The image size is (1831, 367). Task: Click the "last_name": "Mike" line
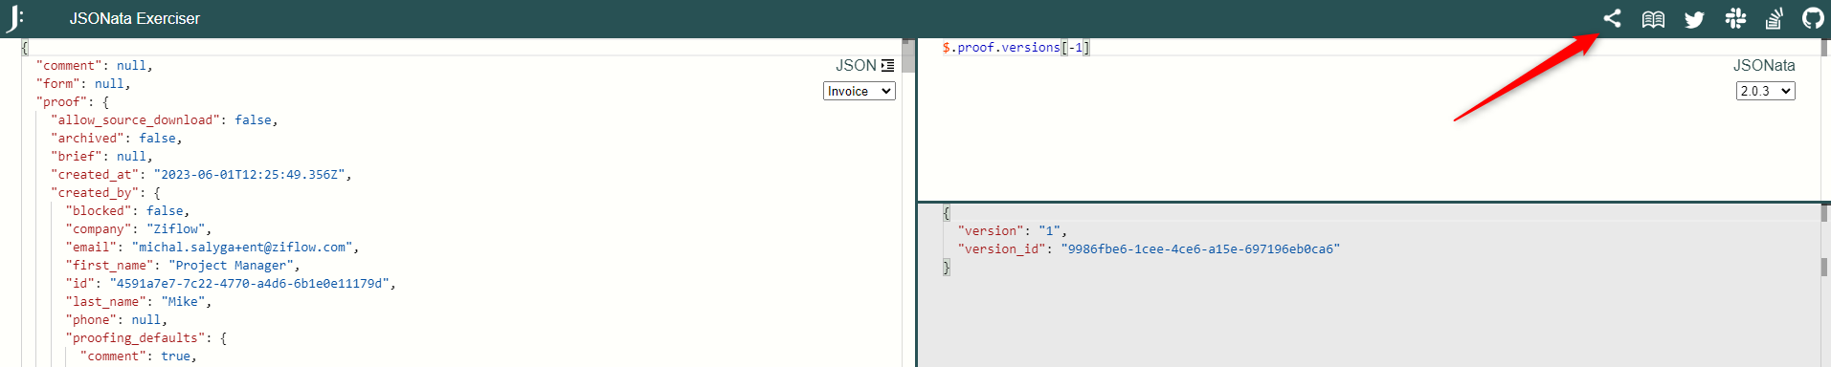(x=139, y=302)
